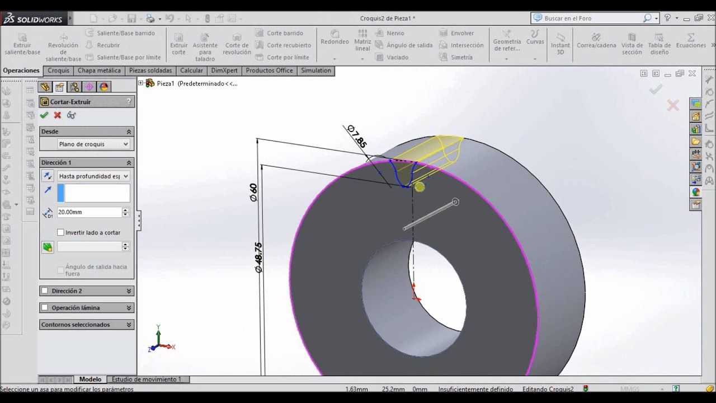
Task: Open the DisplayManager tab icon
Action: click(103, 87)
